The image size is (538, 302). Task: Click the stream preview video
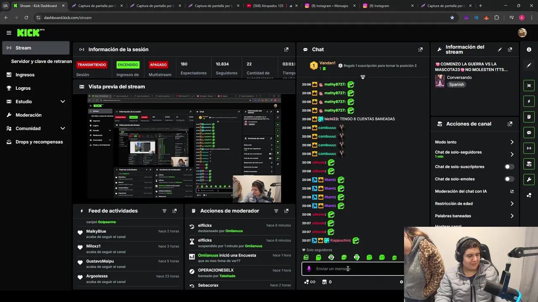pyautogui.click(x=184, y=148)
